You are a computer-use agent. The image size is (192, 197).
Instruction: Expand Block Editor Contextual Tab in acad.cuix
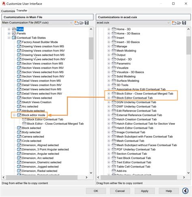pos(109,98)
